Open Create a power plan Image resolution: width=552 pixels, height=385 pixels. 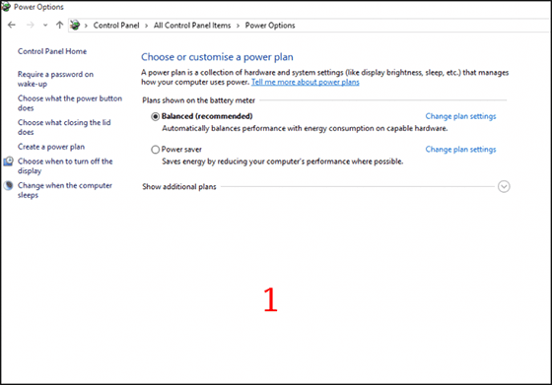[x=51, y=147]
